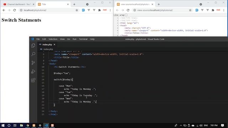Open the orange S app on taskbar
This screenshot has width=228, height=128.
pos(52,126)
